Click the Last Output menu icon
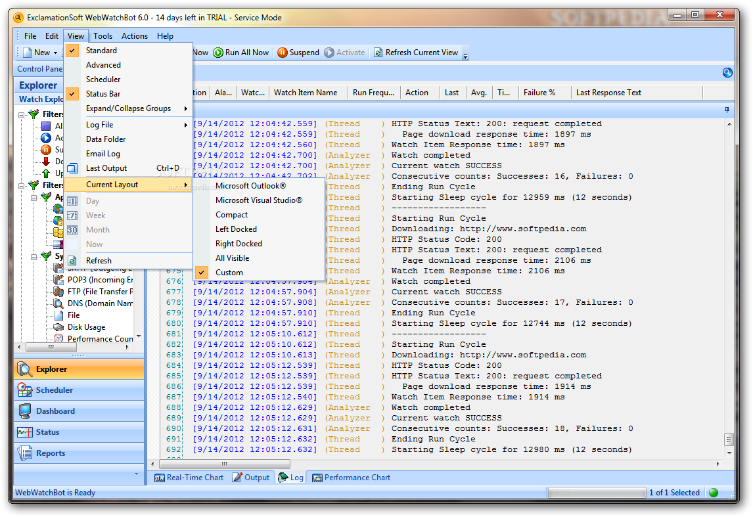 pos(72,168)
